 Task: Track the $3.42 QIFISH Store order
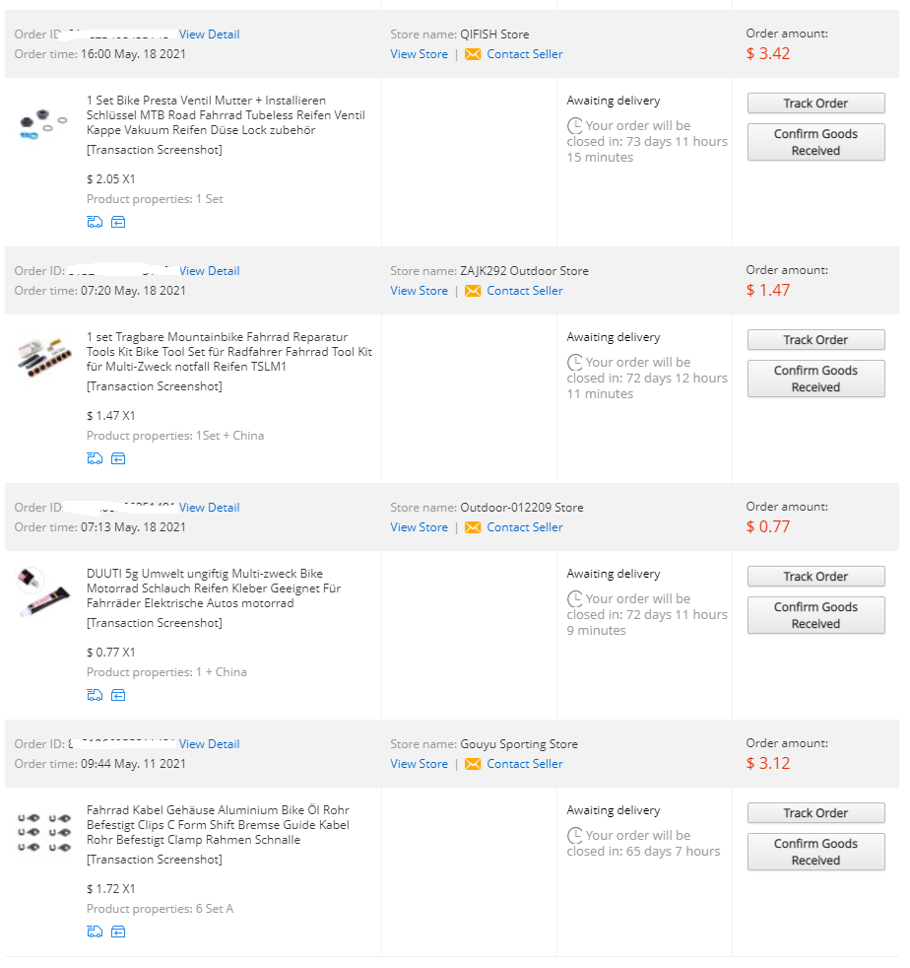(815, 104)
